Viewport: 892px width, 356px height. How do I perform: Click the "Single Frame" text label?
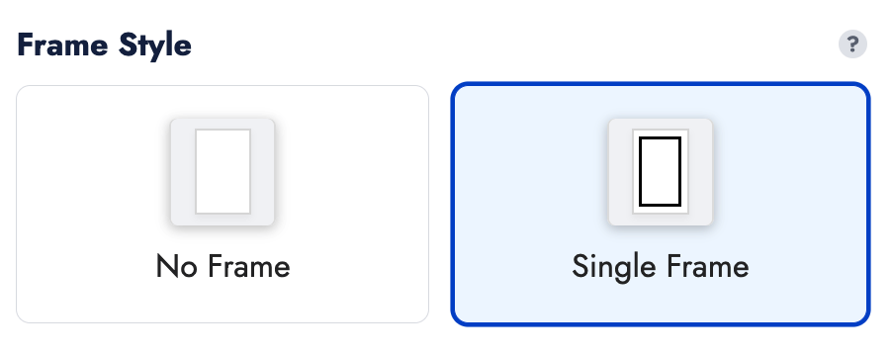(661, 267)
